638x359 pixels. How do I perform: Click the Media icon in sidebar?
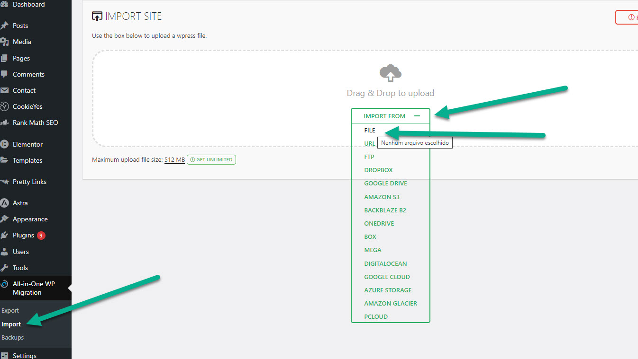coord(4,42)
